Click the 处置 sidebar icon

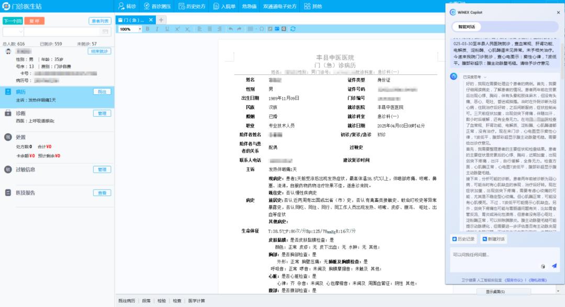[x=8, y=137]
